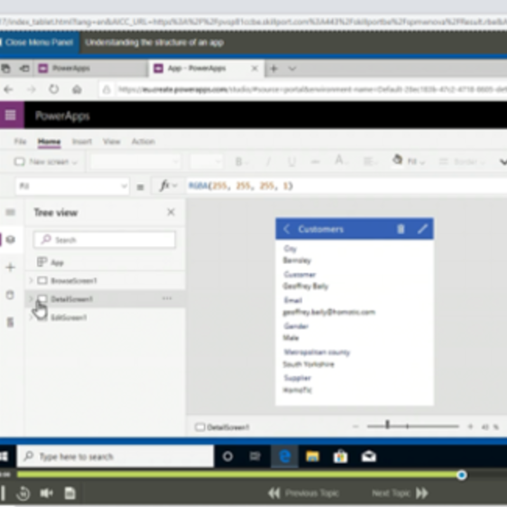Open DetailScreen1 more options ellipsis
507x507 pixels.
coord(167,298)
